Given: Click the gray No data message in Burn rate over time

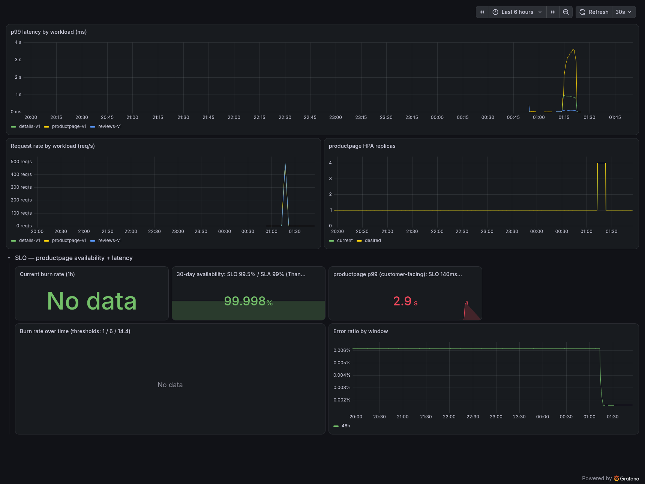Looking at the screenshot, I should [170, 385].
